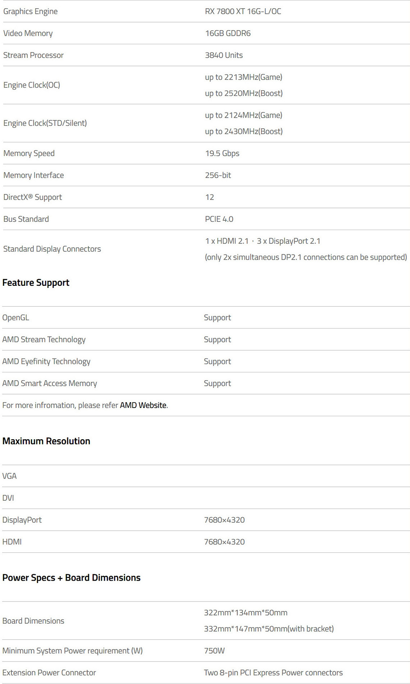Select the DisplayPort 7680×4320 resolution value
The height and width of the screenshot is (684, 410).
point(224,520)
